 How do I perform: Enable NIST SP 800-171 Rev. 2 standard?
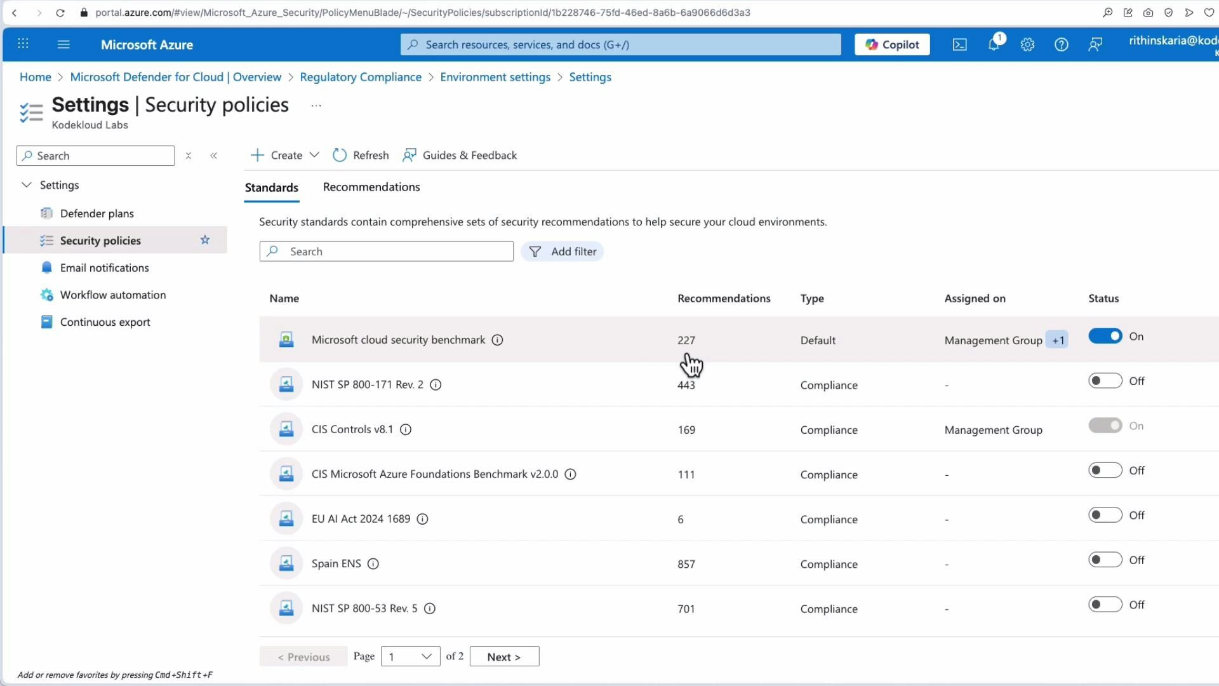(1105, 380)
